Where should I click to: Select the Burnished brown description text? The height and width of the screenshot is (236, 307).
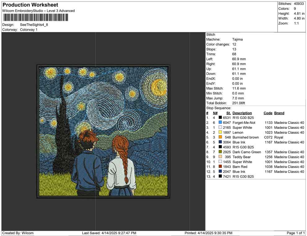point(246,137)
